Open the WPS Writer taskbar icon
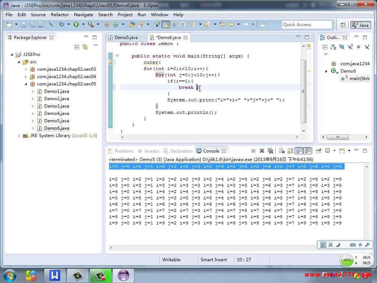 (55, 276)
